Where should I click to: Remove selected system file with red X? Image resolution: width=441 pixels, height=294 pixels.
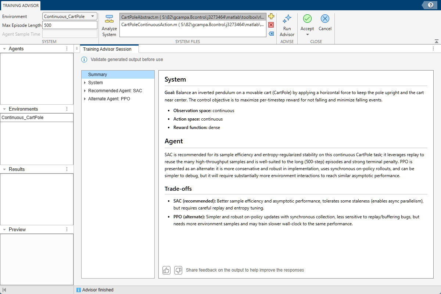click(x=271, y=25)
